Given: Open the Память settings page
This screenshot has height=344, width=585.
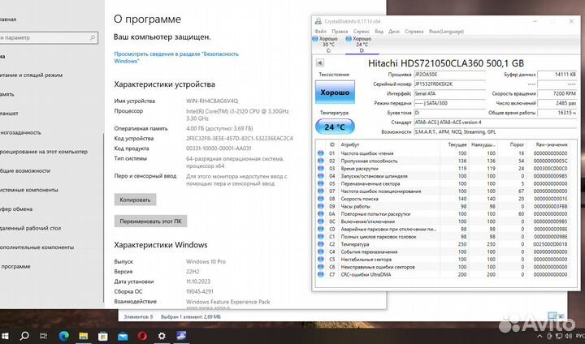Looking at the screenshot, I should [x=7, y=94].
